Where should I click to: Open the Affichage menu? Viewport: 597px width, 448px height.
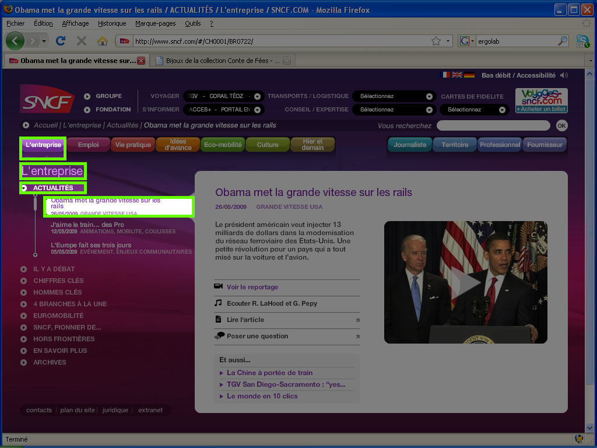[75, 23]
